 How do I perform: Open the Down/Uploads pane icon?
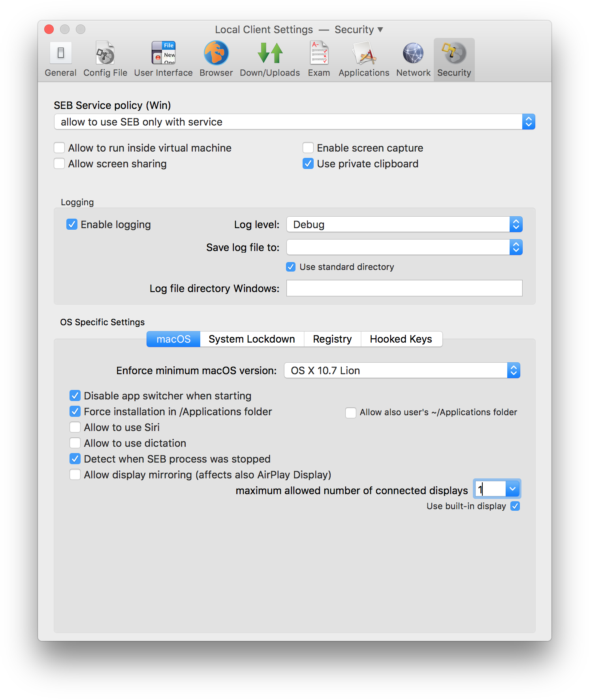pos(270,53)
